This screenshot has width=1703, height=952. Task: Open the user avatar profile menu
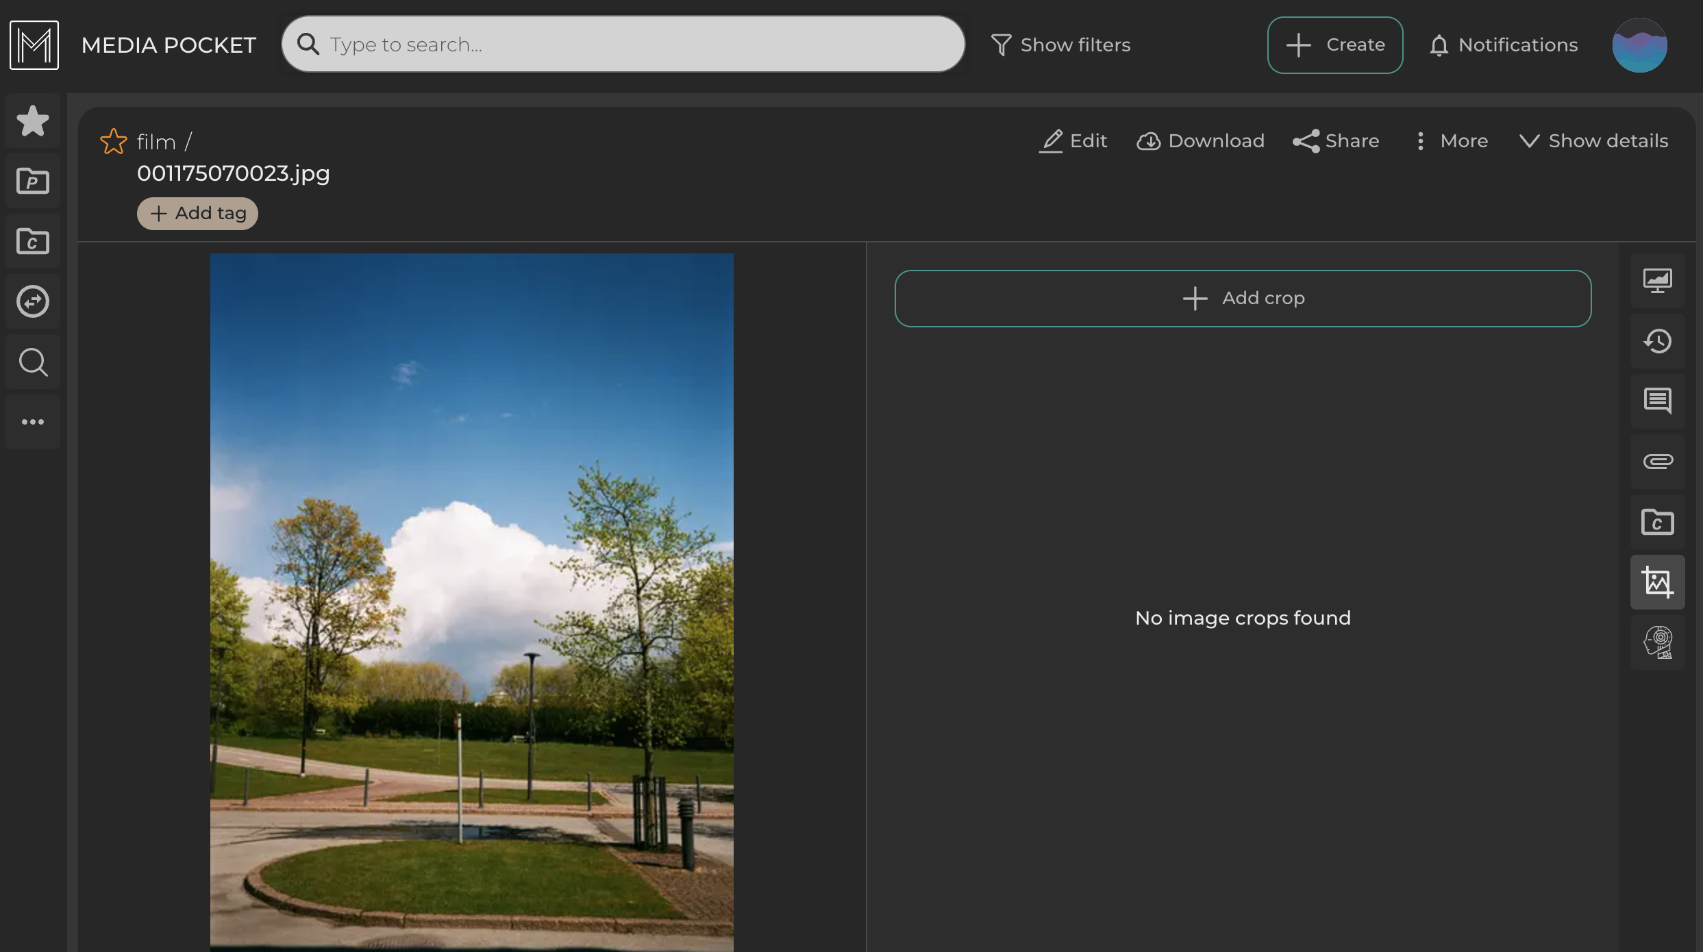[x=1639, y=45]
